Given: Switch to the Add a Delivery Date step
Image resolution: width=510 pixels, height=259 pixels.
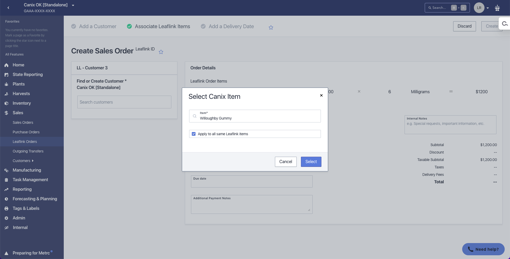Looking at the screenshot, I should click(231, 26).
